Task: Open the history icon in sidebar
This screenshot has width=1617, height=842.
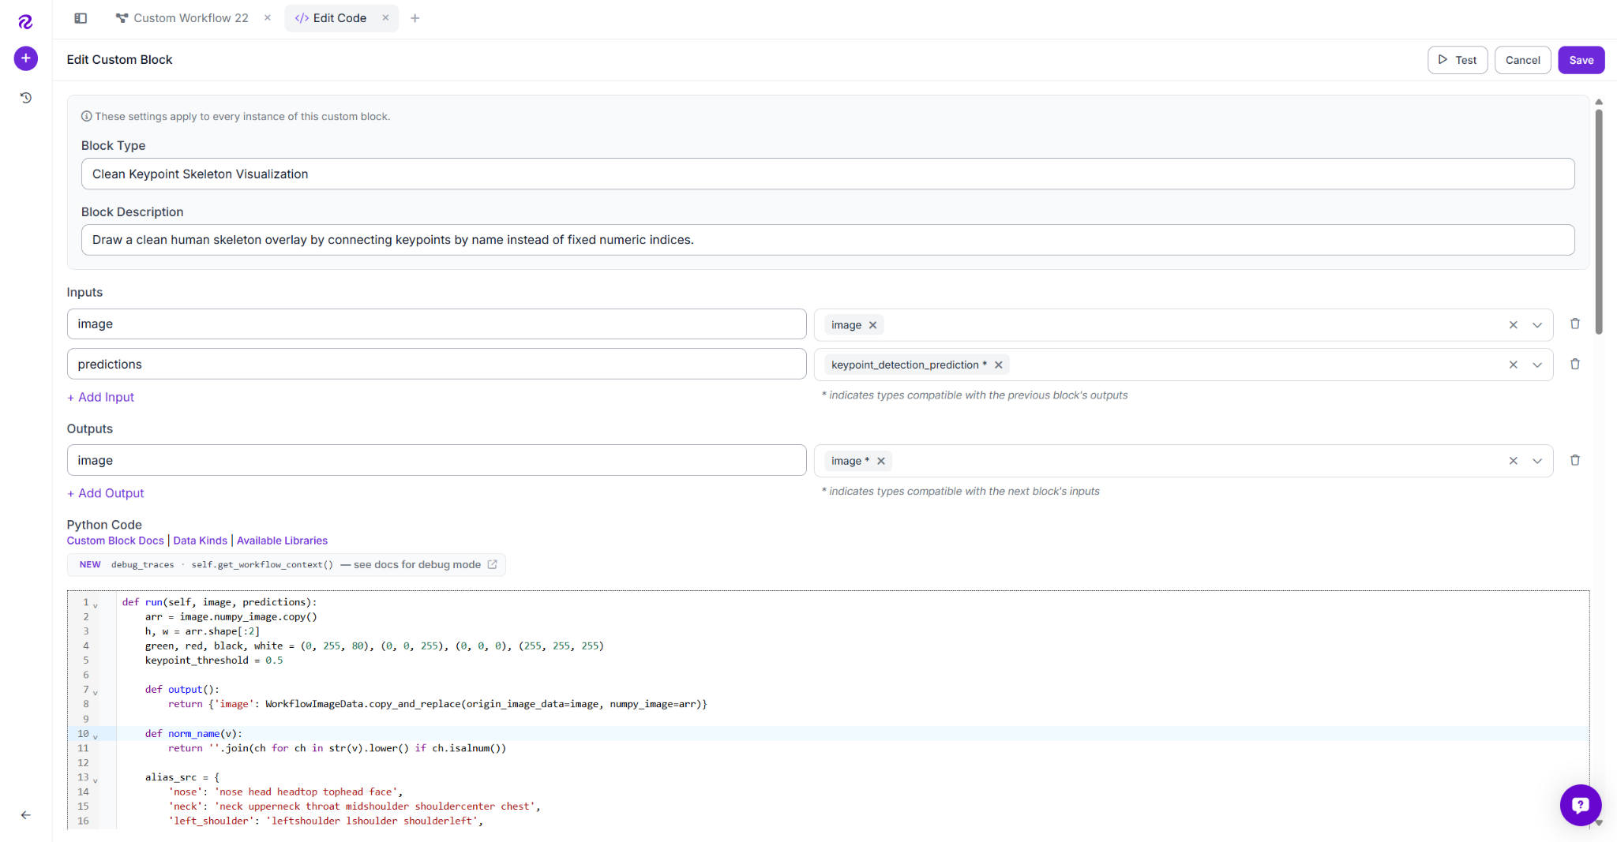Action: pos(25,98)
